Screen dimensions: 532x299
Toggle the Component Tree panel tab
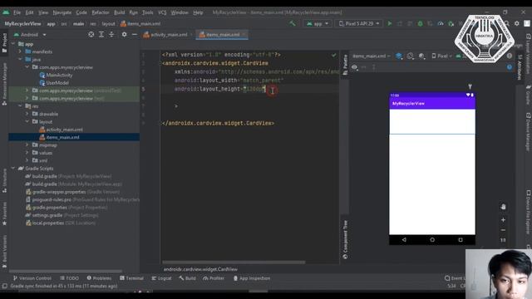coord(345,239)
